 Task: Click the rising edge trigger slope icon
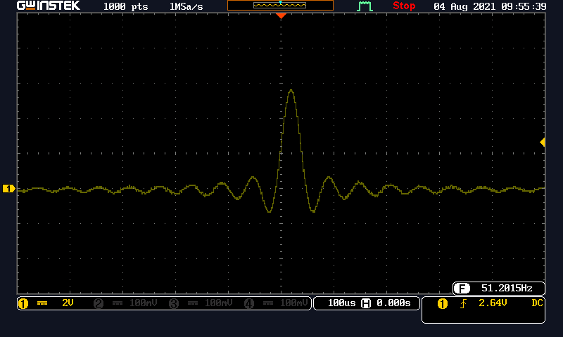[463, 303]
